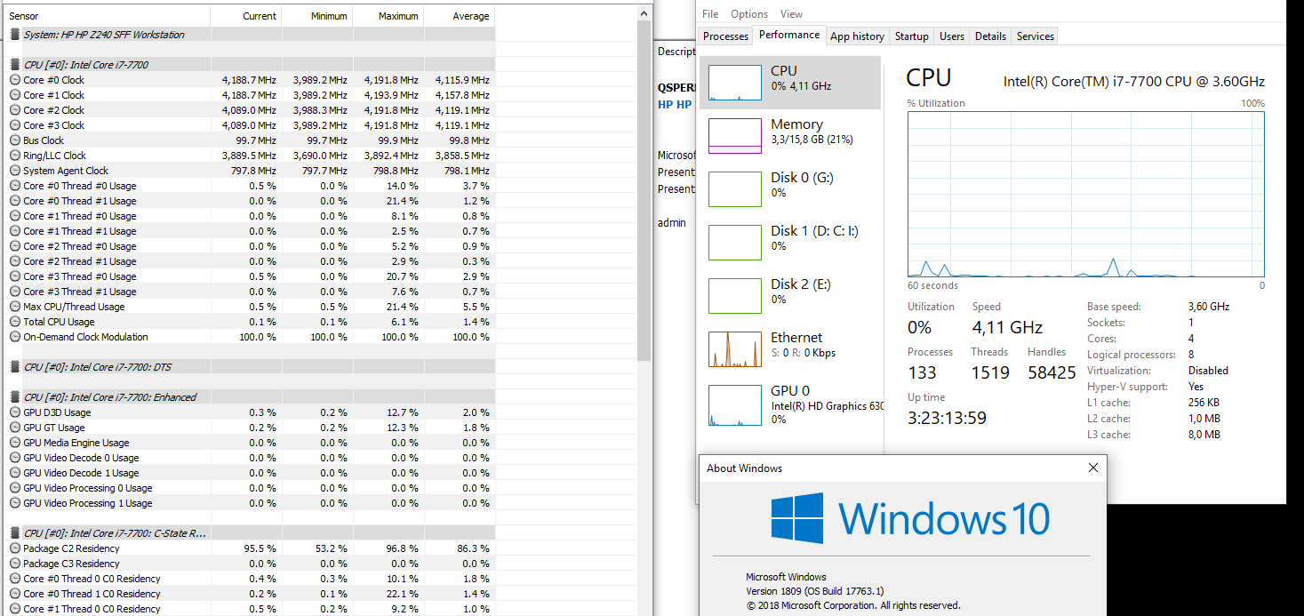Click the Core #3 Clock sensor icon

15,125
